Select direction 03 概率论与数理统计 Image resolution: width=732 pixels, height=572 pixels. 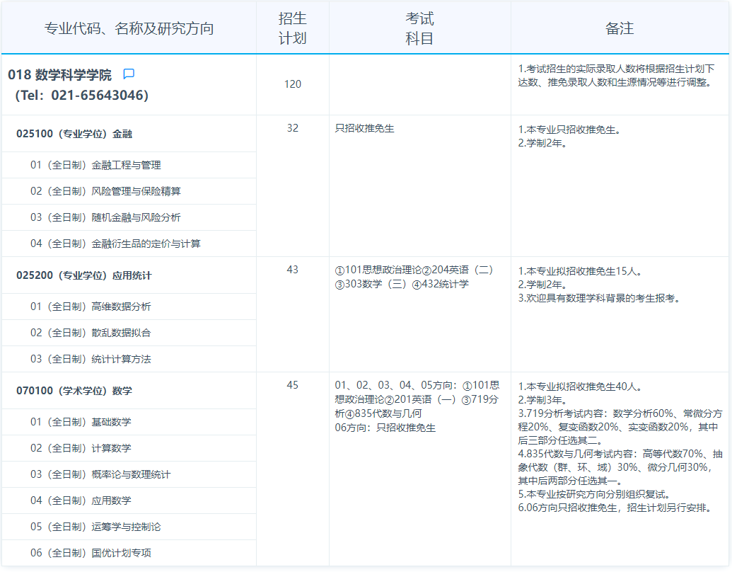[x=100, y=474]
